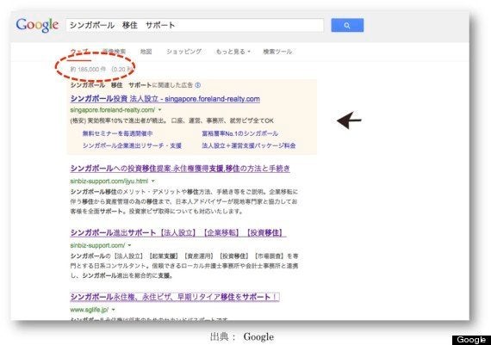Click the 富裕層率No.1のシンガポール sitelink

[x=239, y=133]
